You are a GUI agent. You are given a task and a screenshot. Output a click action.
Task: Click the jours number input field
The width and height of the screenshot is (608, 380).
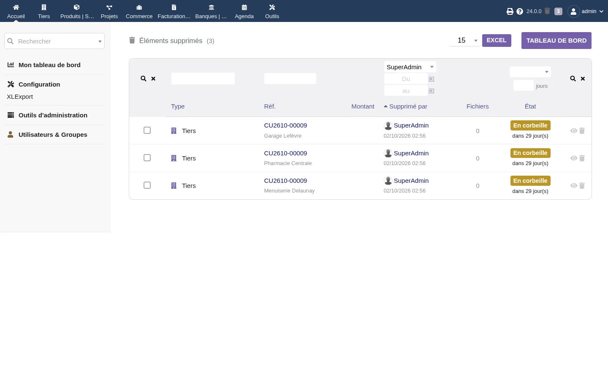pyautogui.click(x=524, y=85)
